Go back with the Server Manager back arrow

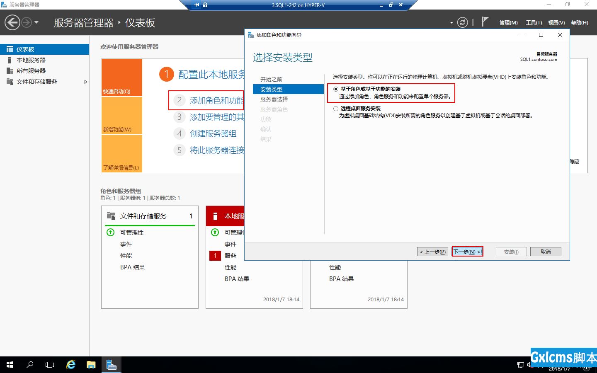12,22
